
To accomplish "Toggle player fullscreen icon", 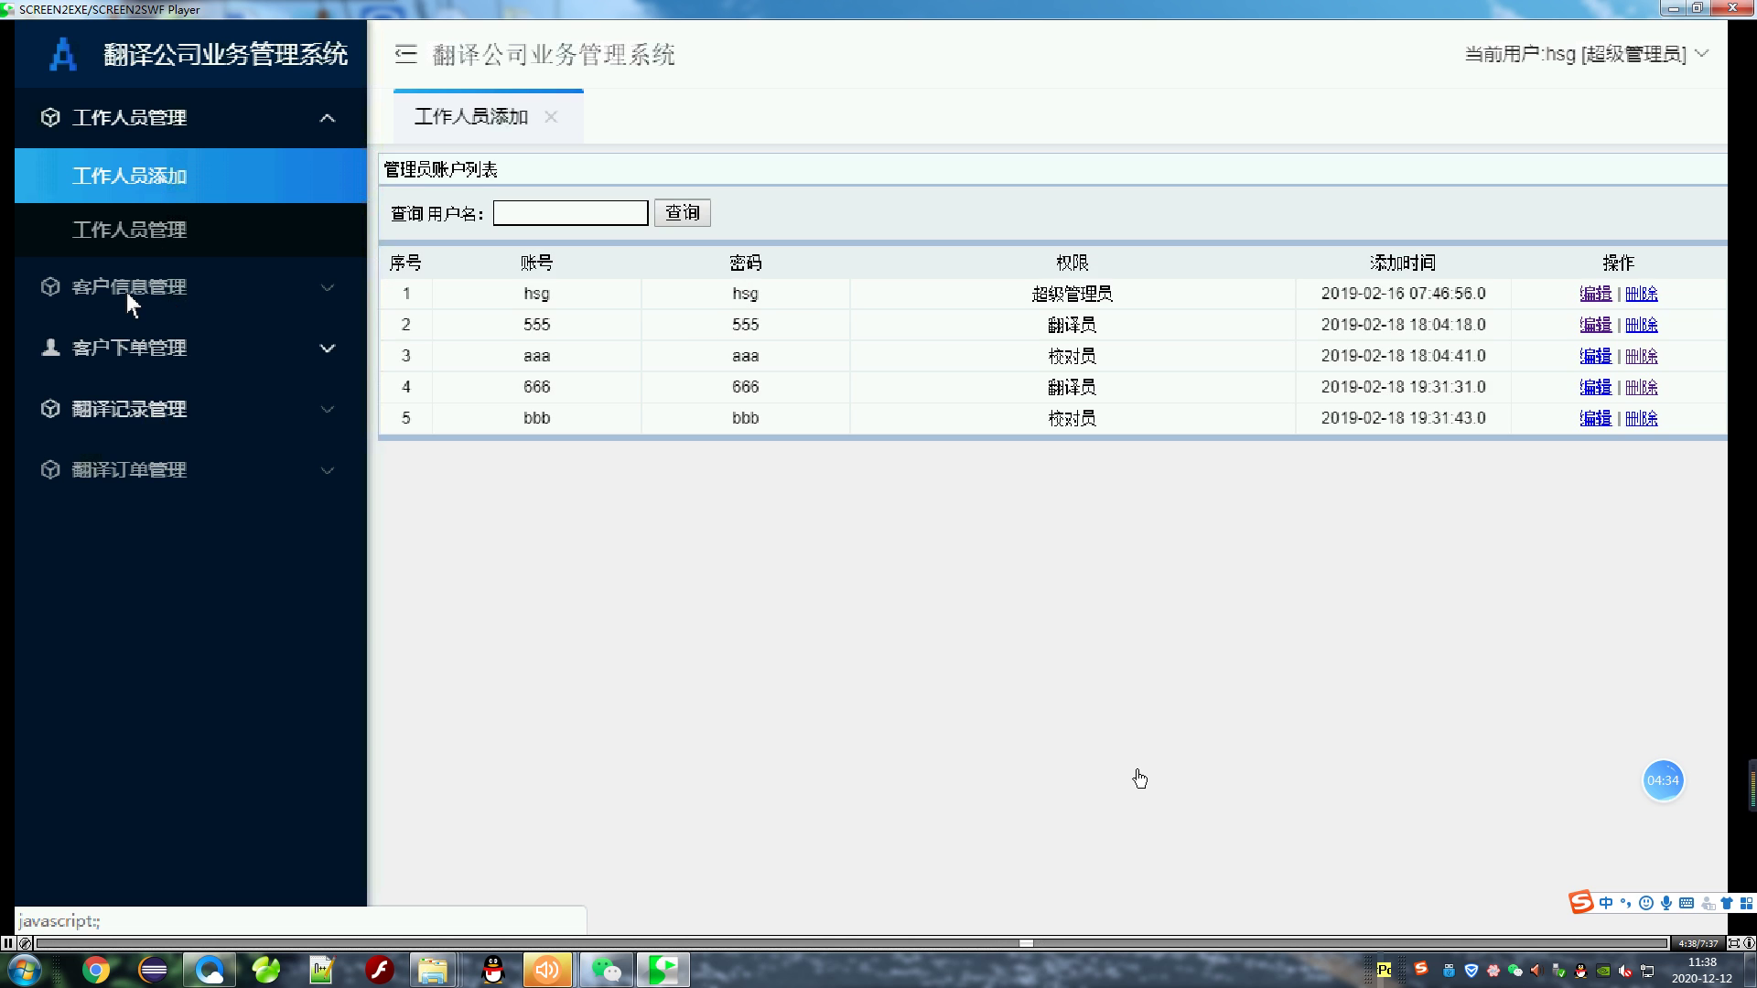I will (x=1733, y=943).
